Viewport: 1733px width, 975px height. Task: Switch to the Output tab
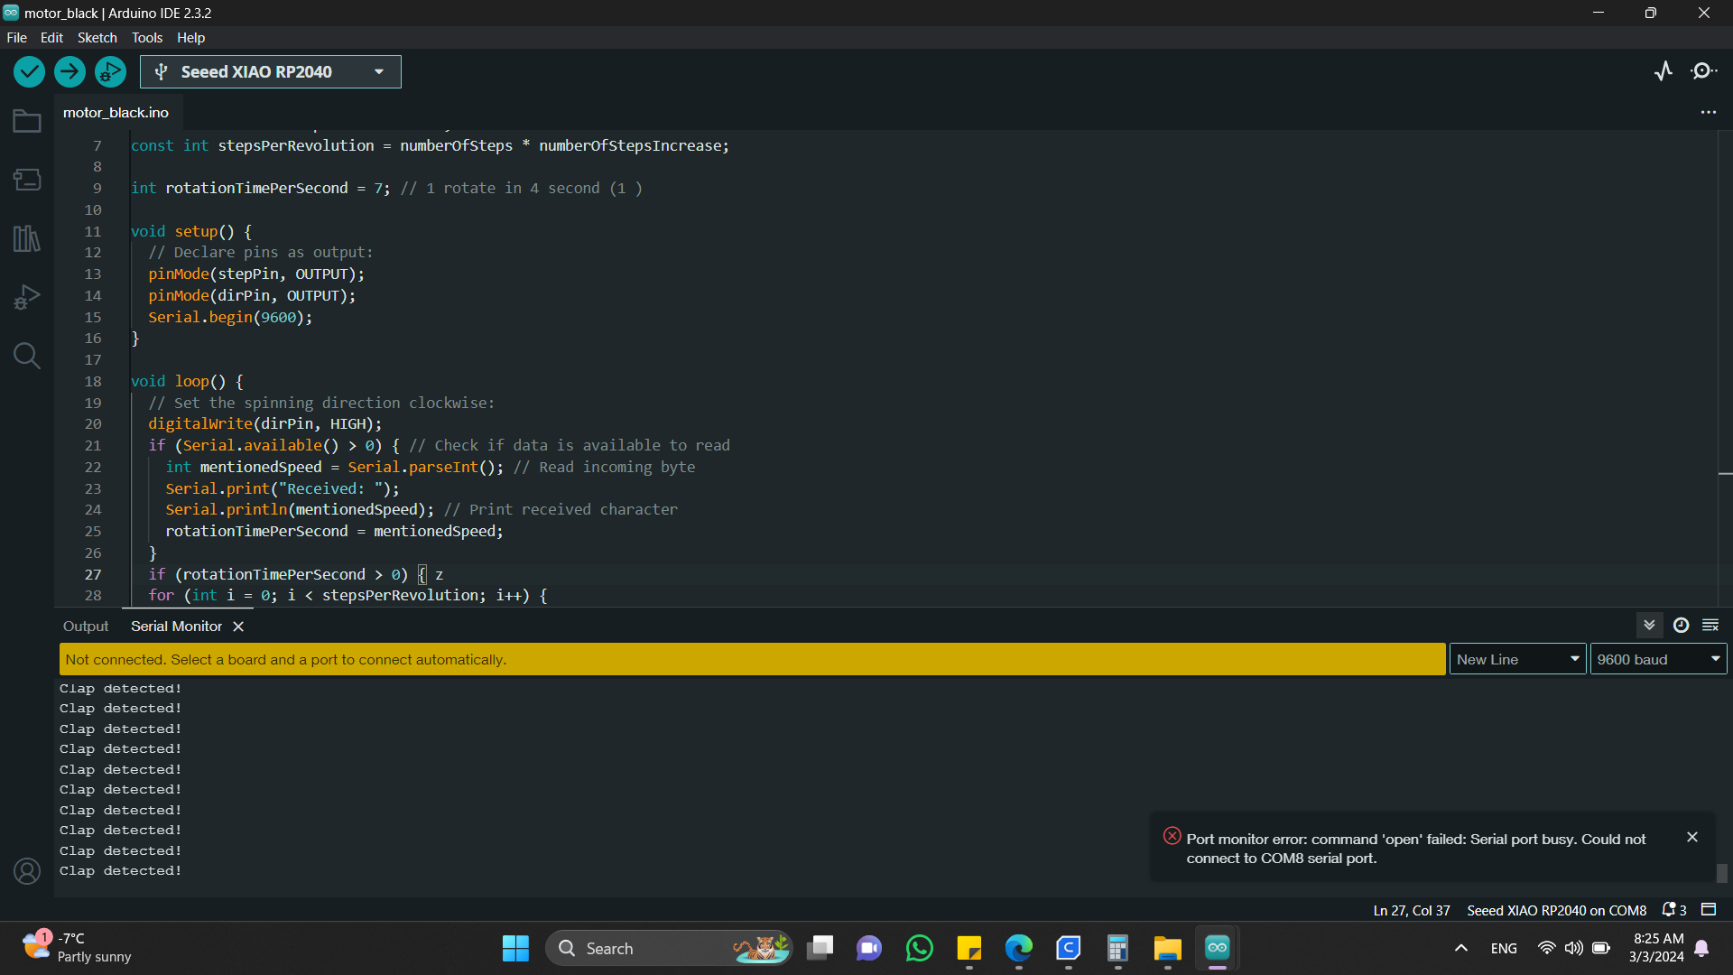point(86,627)
